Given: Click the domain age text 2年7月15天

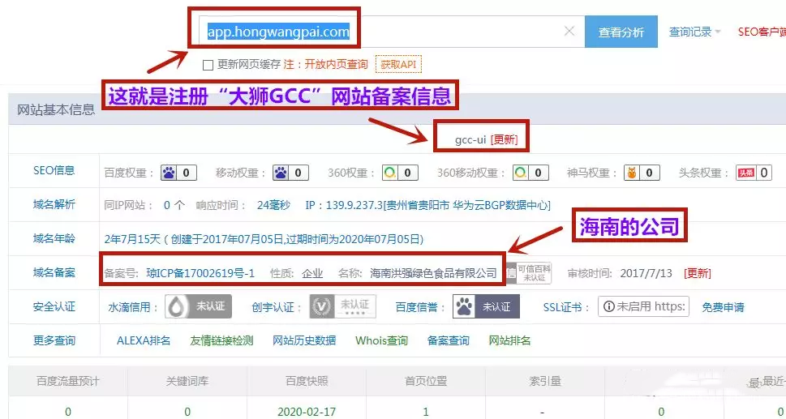Looking at the screenshot, I should coord(132,239).
